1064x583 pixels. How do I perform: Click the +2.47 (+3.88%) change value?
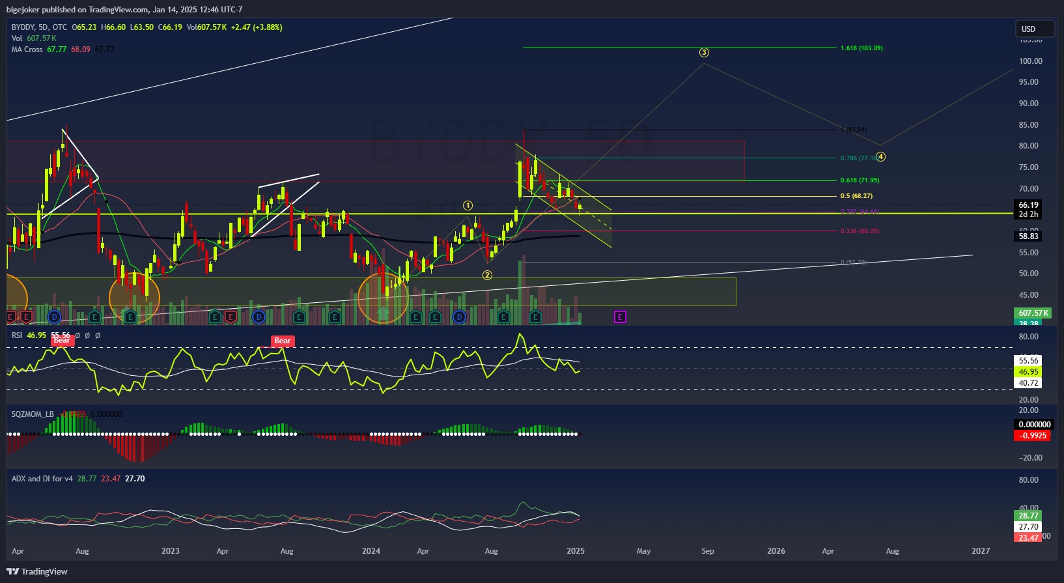[257, 27]
